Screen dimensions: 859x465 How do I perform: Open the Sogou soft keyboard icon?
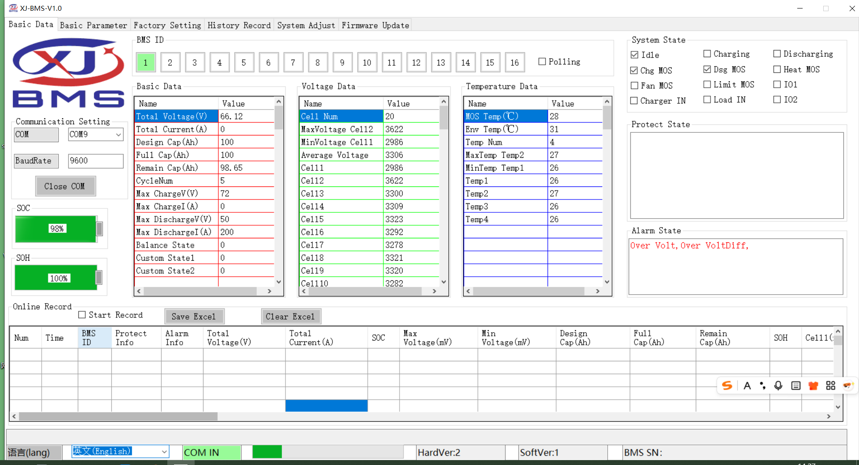(x=796, y=386)
